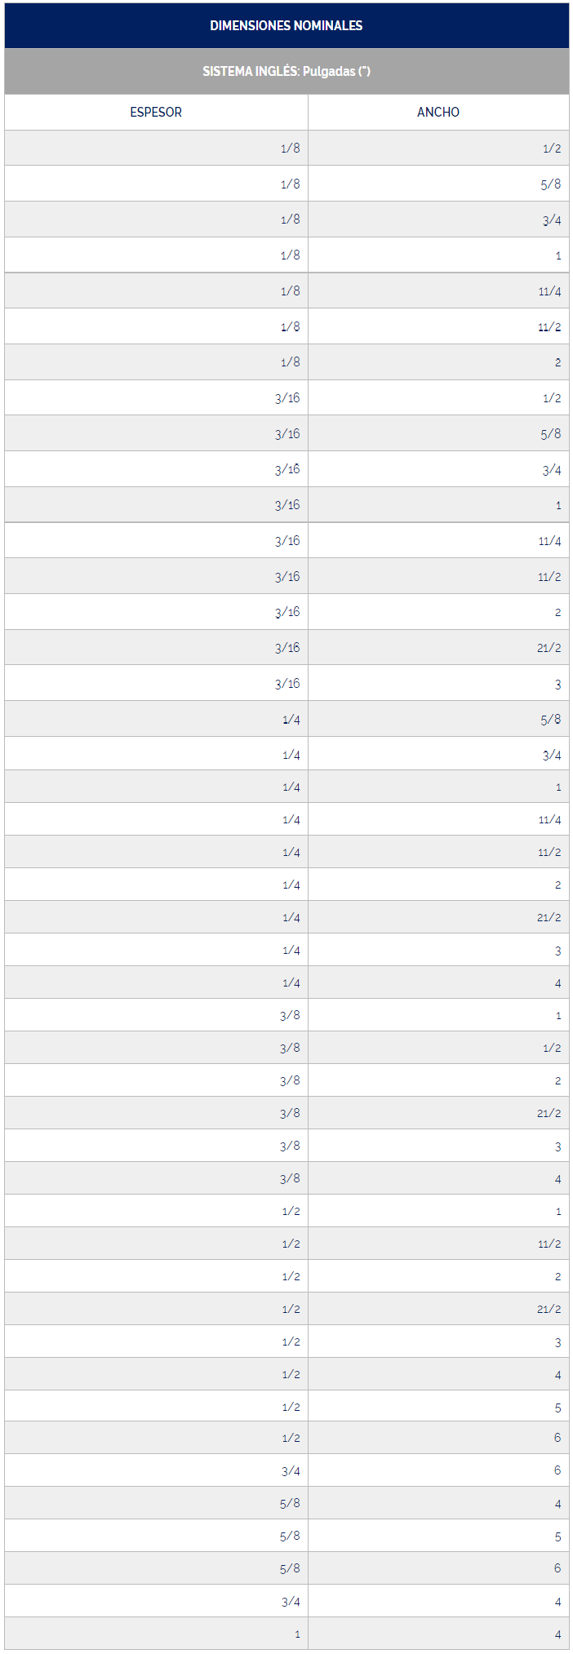Viewport: 573px width, 1654px height.
Task: Select ancho 4 in the 1/4 espesor row
Action: tap(557, 983)
